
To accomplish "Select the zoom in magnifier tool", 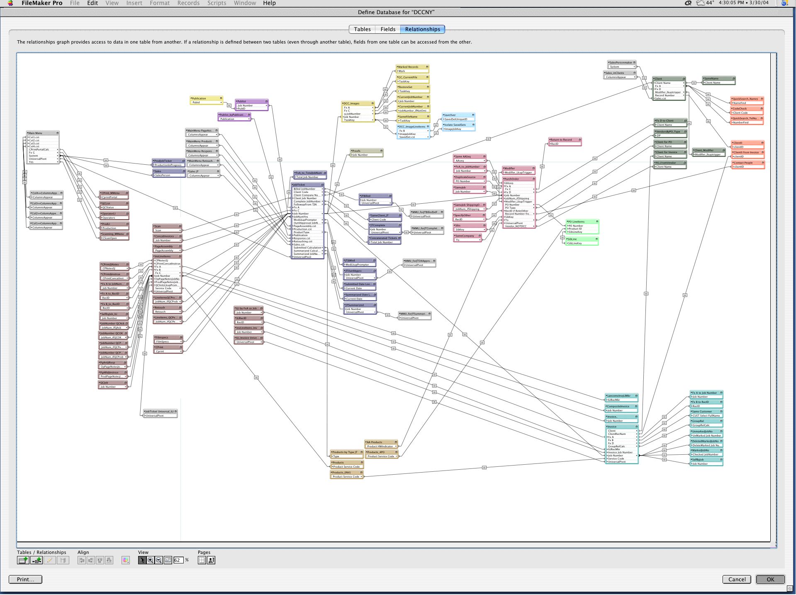I will 151,561.
